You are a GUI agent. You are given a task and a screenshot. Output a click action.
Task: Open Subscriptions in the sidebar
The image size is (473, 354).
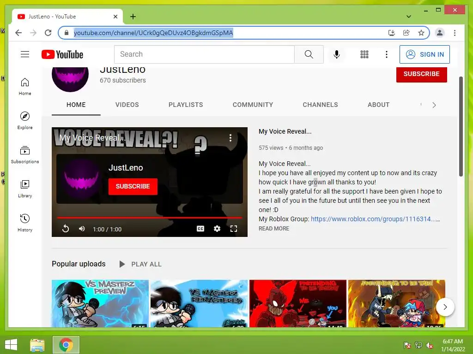(25, 155)
